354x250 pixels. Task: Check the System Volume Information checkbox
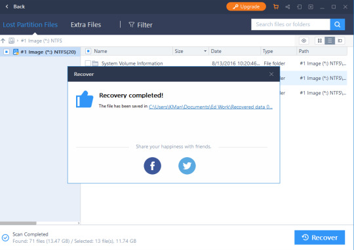pos(88,63)
